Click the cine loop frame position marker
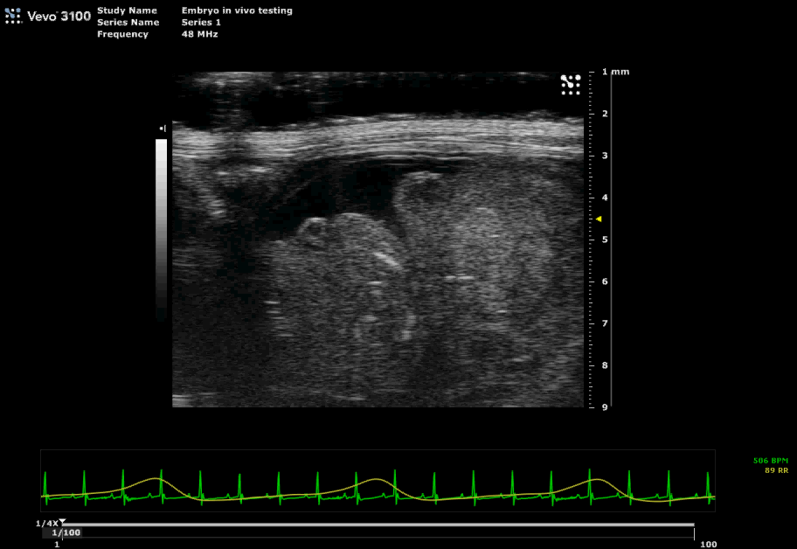Screen dimensions: 797x549 (x=62, y=522)
